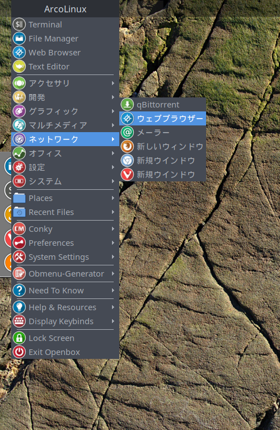Click the green Lock Screen padlock icon
The image size is (280, 430).
(x=19, y=338)
